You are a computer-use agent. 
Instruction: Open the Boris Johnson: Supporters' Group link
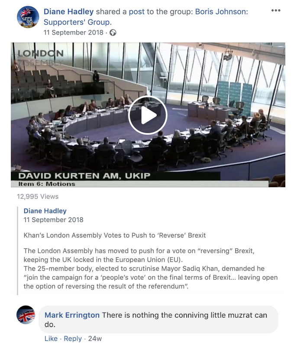145,17
